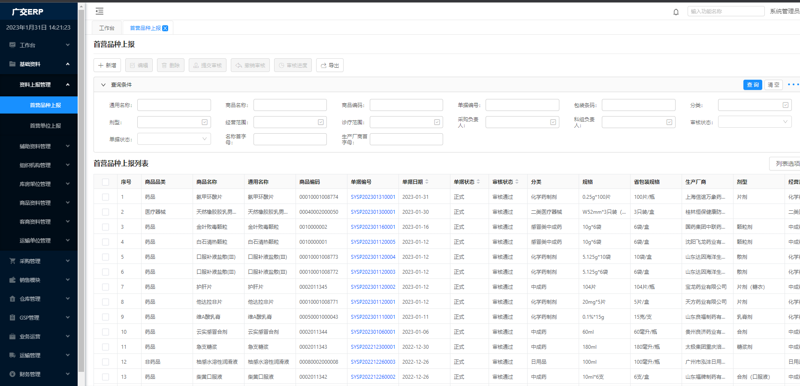Open the 科组负责人 dropdown
This screenshot has width=800, height=386.
638,122
